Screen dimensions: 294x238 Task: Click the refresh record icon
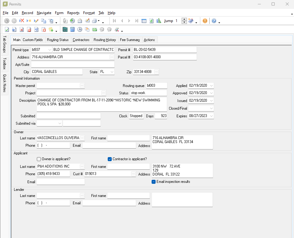tap(151, 21)
